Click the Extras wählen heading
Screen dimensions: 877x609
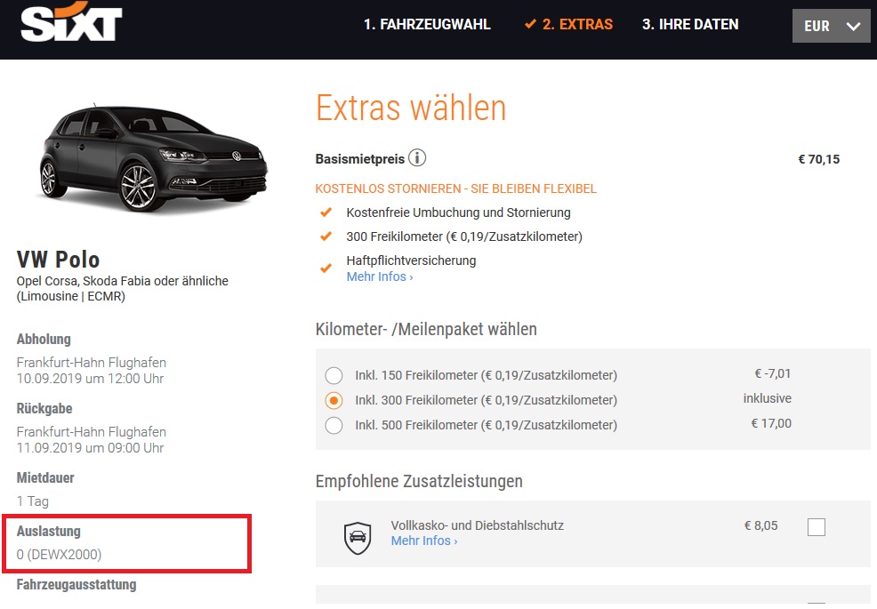pyautogui.click(x=411, y=108)
